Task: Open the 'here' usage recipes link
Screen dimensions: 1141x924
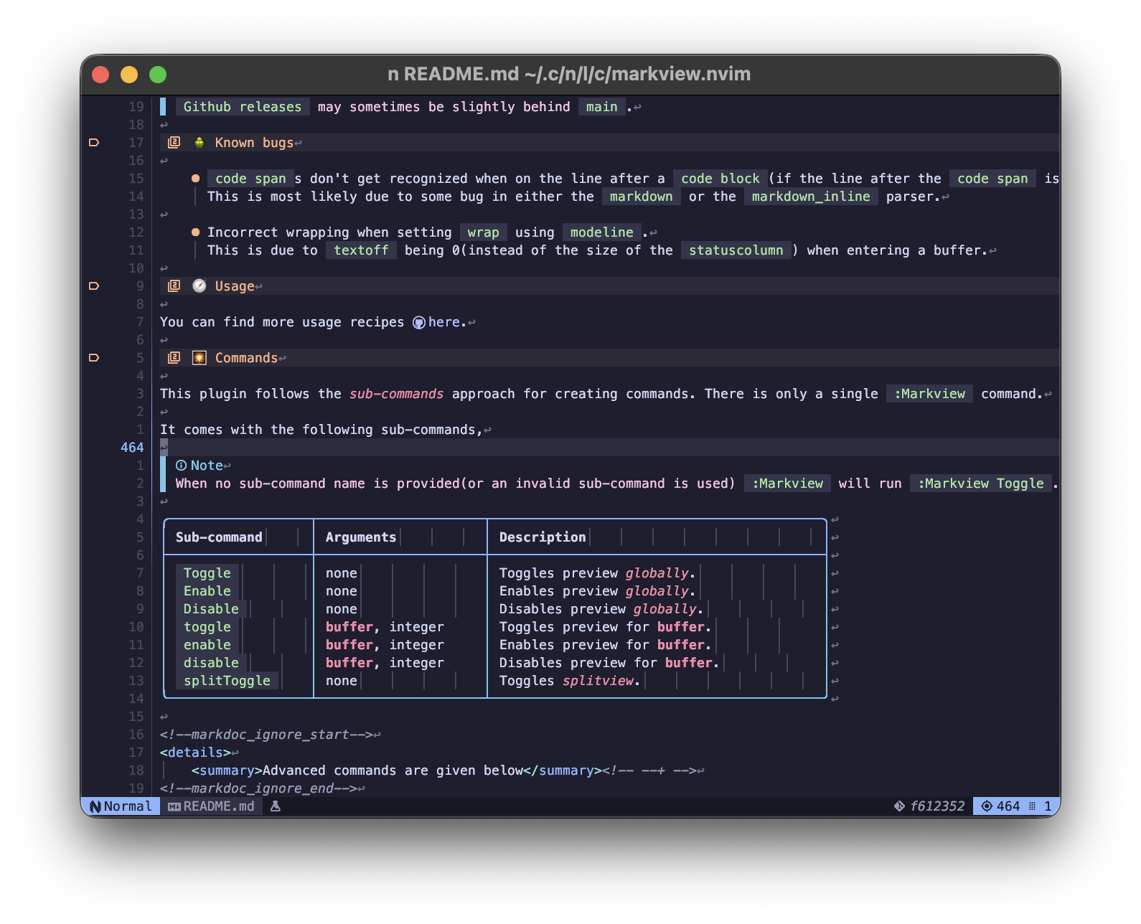Action: [444, 322]
